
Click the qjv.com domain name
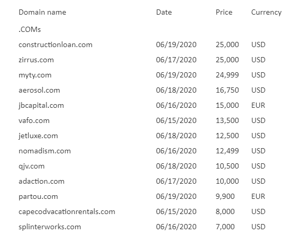(31, 166)
